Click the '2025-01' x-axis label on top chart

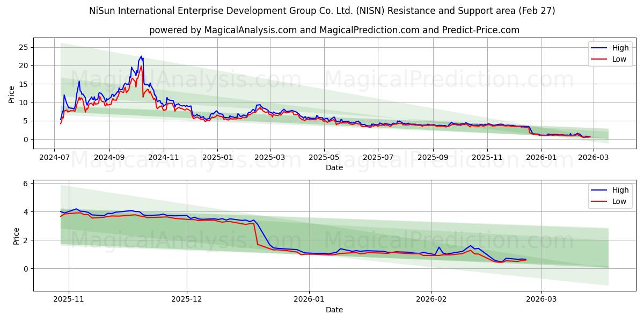point(217,158)
